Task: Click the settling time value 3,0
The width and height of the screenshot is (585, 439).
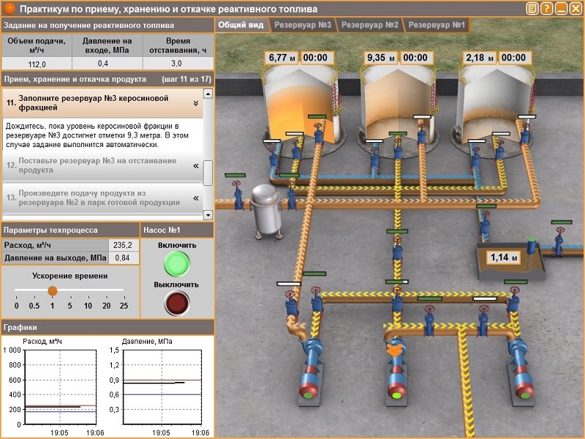Action: [x=178, y=64]
